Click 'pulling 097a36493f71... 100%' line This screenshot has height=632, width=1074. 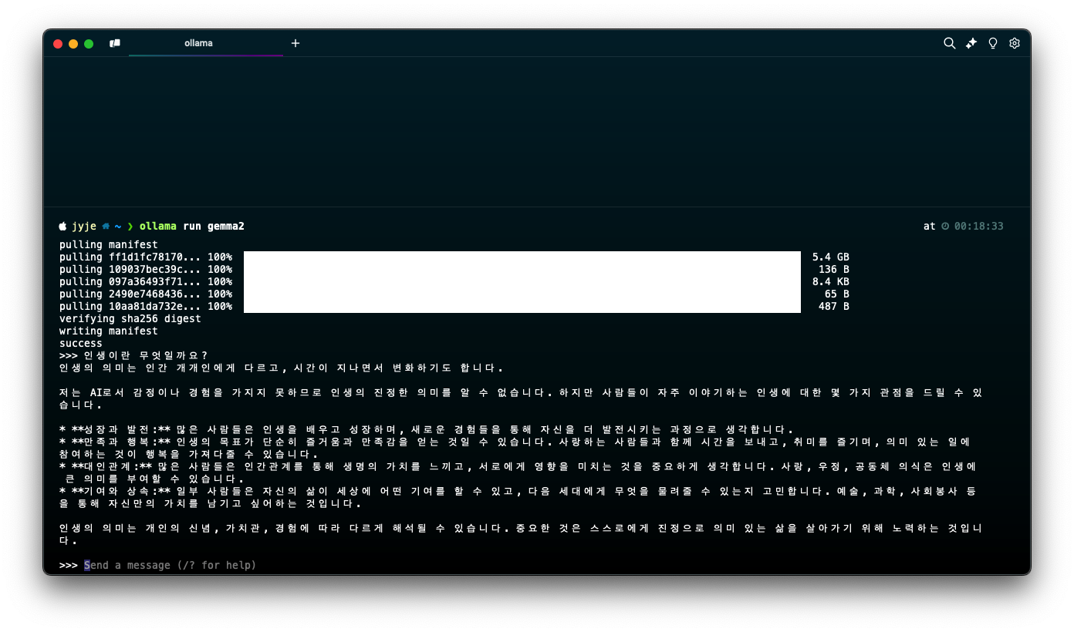tap(145, 281)
